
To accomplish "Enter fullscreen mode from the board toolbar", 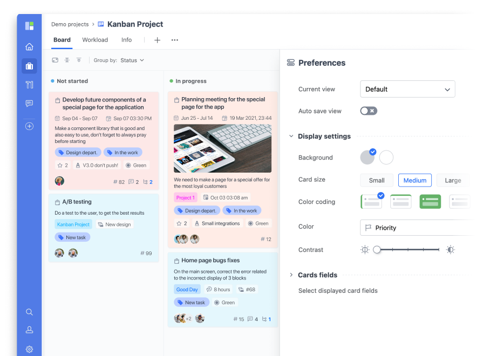I will click(55, 60).
